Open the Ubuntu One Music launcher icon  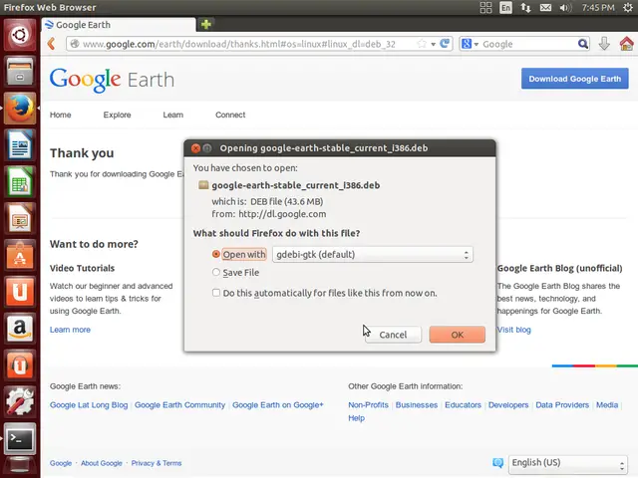coord(20,365)
